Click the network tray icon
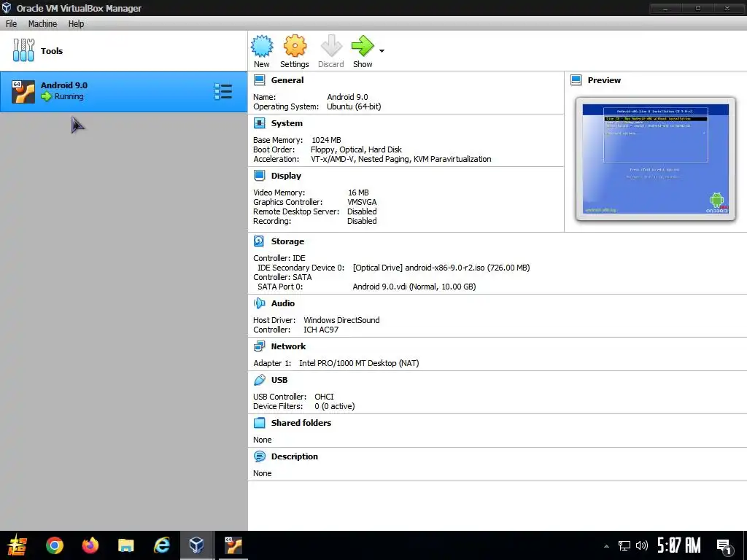Viewport: 747px width, 560px height. [x=624, y=545]
